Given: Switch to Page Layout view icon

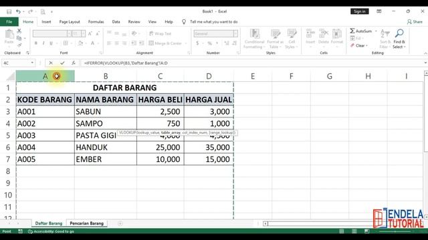Looking at the screenshot, I should 354,231.
